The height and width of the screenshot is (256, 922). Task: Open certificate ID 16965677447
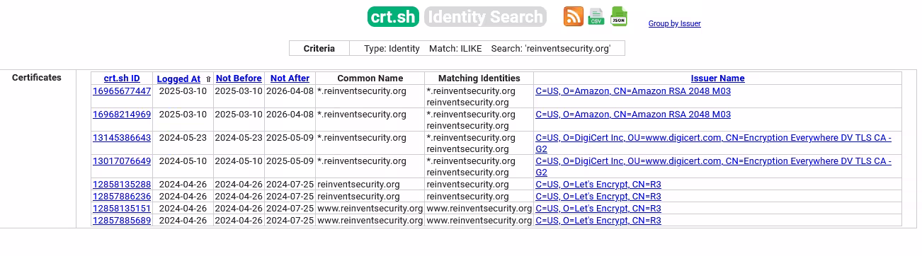pyautogui.click(x=122, y=91)
